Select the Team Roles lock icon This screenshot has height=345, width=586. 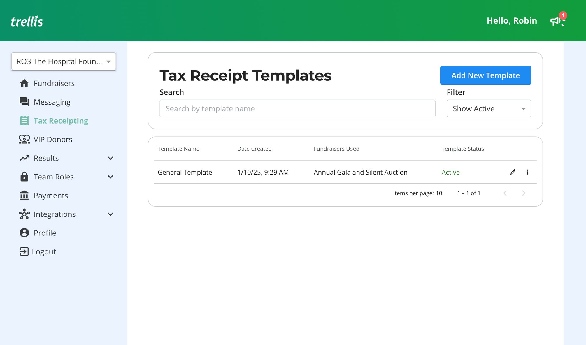pyautogui.click(x=24, y=177)
